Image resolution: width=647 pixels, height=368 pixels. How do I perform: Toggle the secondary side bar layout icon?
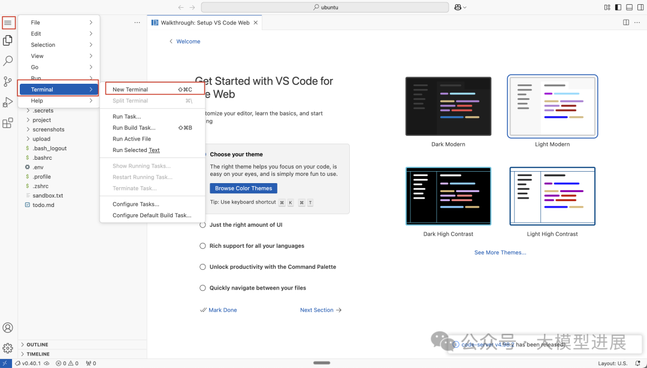(x=640, y=7)
